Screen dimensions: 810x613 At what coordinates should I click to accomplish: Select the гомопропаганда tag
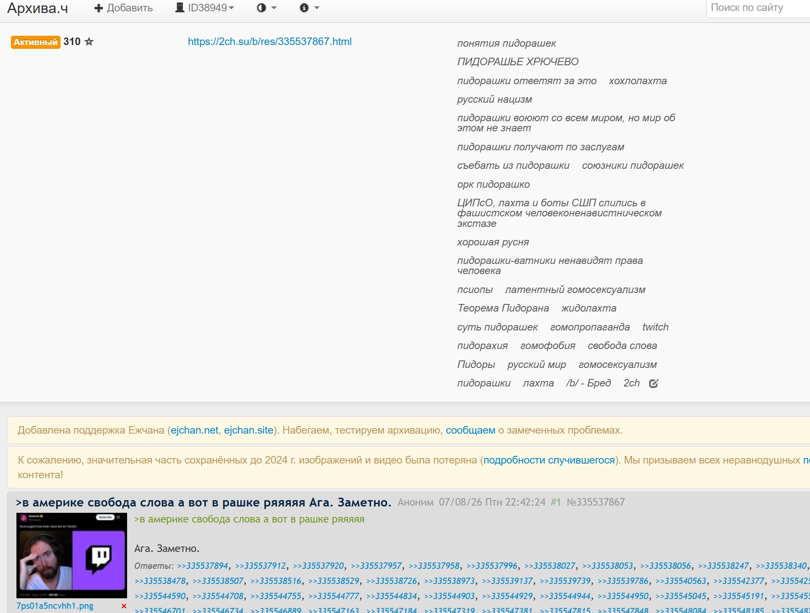(x=590, y=327)
